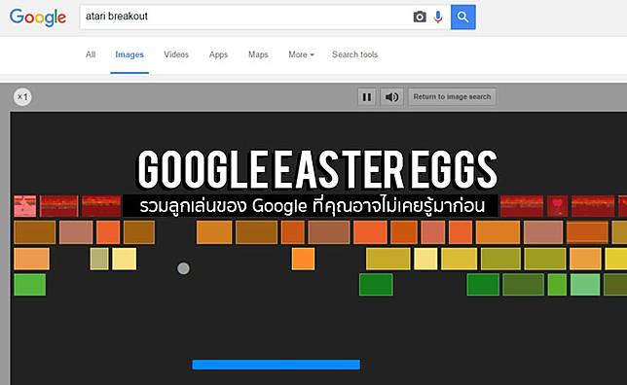The image size is (627, 385).
Task: Click the GOOGLE EASTER EGGS title
Action: (317, 169)
